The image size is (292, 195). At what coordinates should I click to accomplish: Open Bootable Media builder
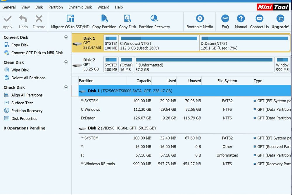click(x=200, y=19)
